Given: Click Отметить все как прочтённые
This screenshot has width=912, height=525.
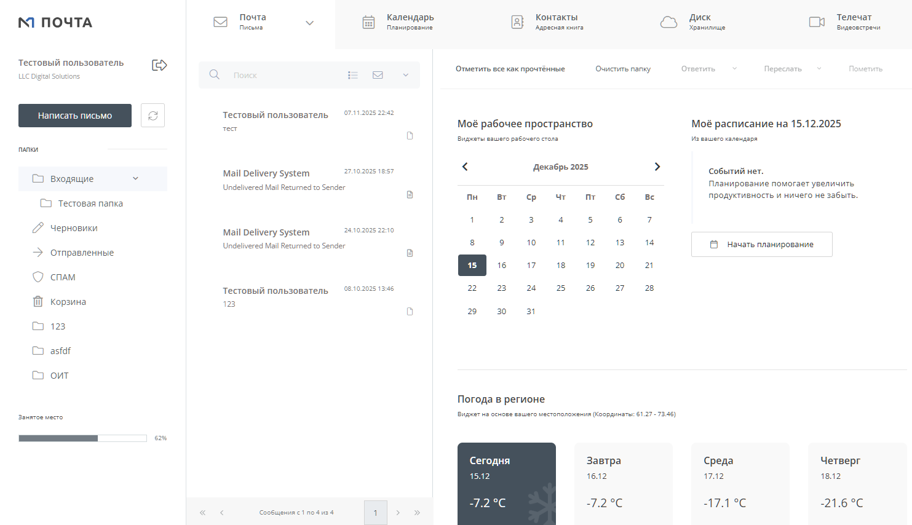Looking at the screenshot, I should tap(510, 69).
